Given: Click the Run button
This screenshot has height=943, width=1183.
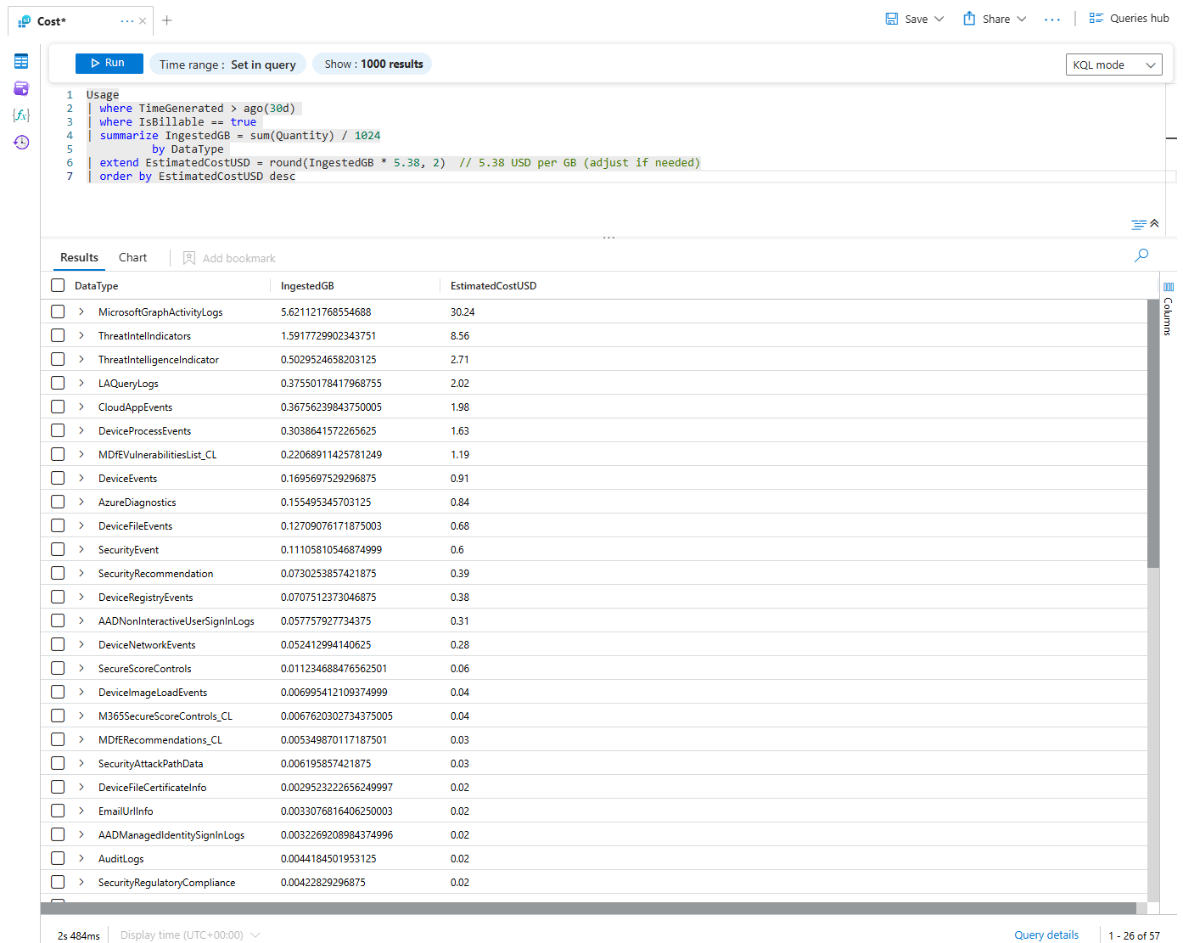Looking at the screenshot, I should (109, 63).
